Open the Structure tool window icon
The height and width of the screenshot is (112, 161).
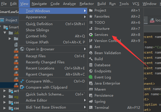91,29
